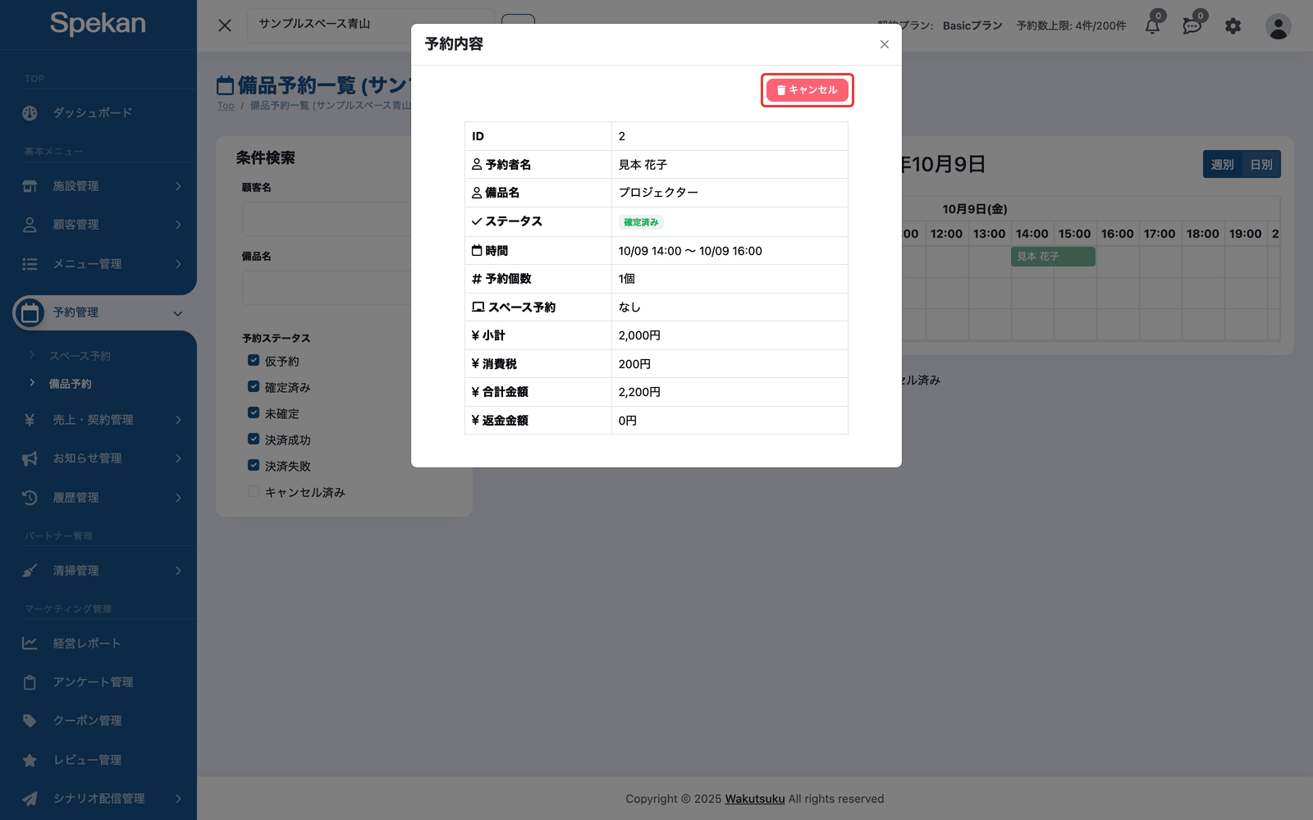
Task: Switch calendar to 週別 view
Action: (1222, 165)
